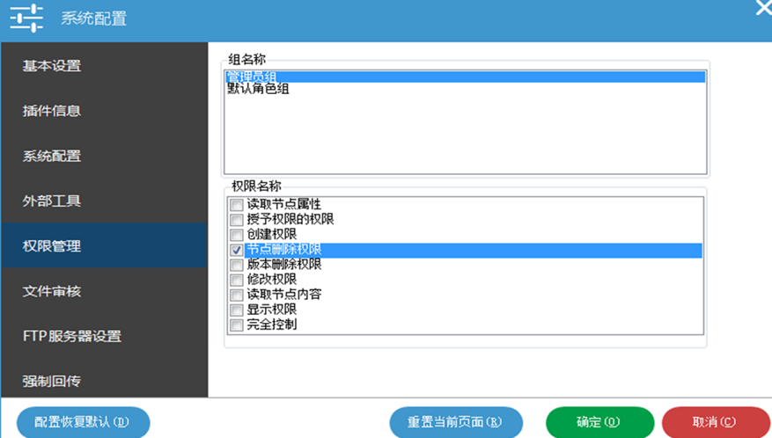Click 配置恢复默认 (D) button

tap(84, 422)
